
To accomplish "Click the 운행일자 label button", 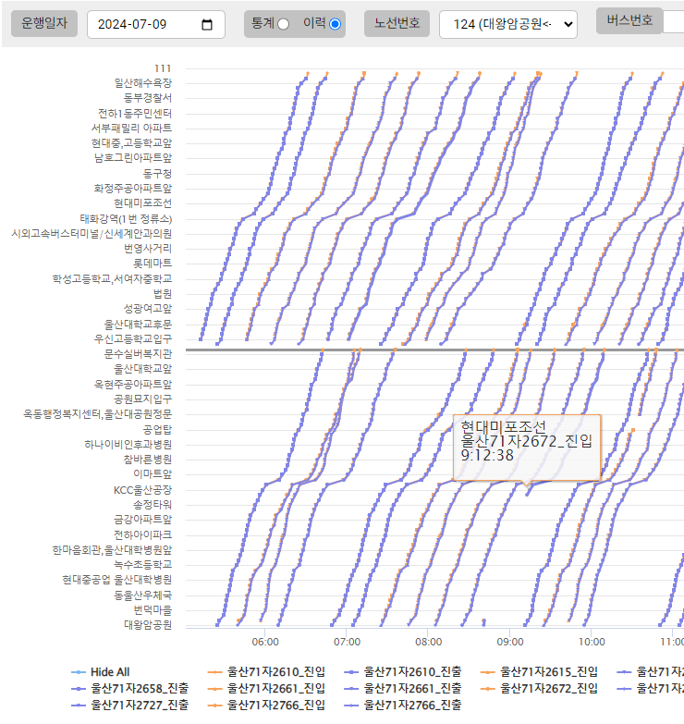I will [x=44, y=24].
